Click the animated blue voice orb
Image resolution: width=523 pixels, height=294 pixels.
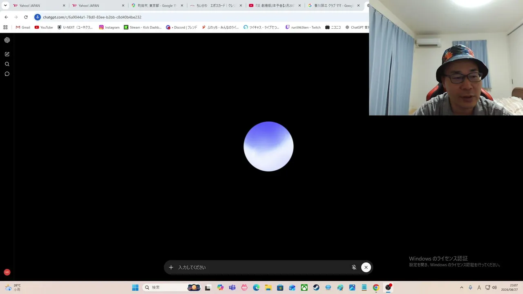[268, 146]
